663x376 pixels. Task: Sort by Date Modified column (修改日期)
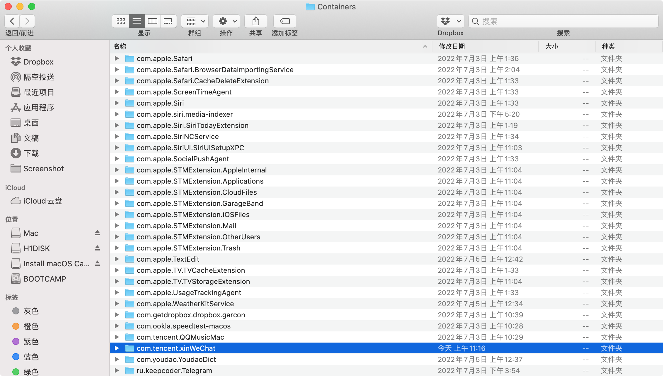pos(486,46)
